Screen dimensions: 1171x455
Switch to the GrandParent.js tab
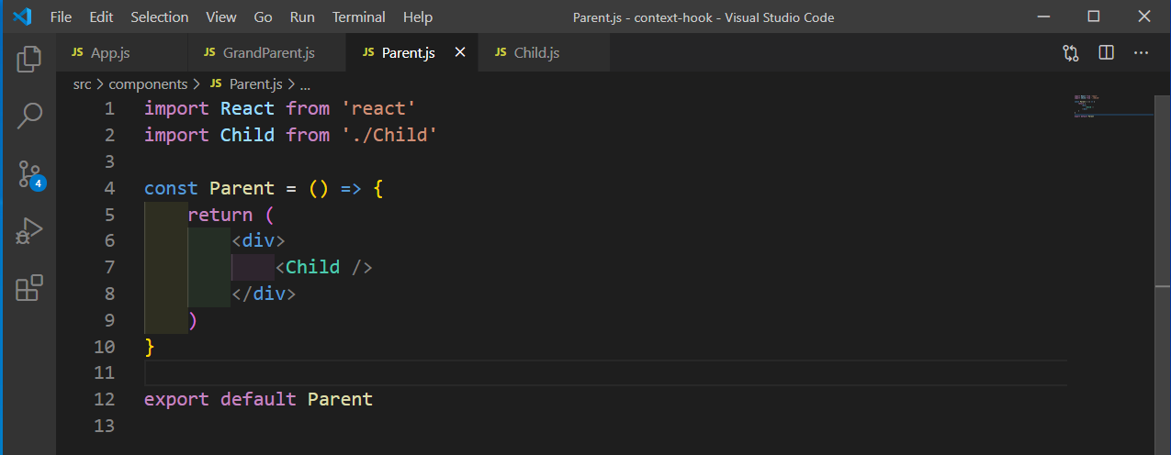(x=267, y=53)
